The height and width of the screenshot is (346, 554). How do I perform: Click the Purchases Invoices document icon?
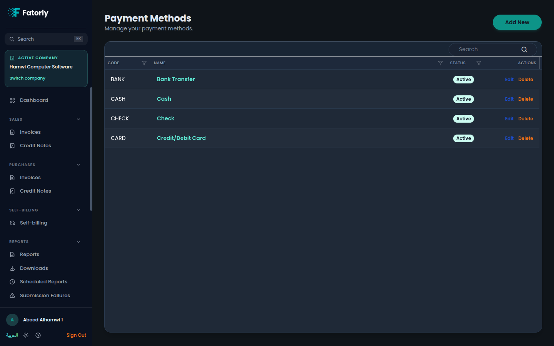pos(12,178)
